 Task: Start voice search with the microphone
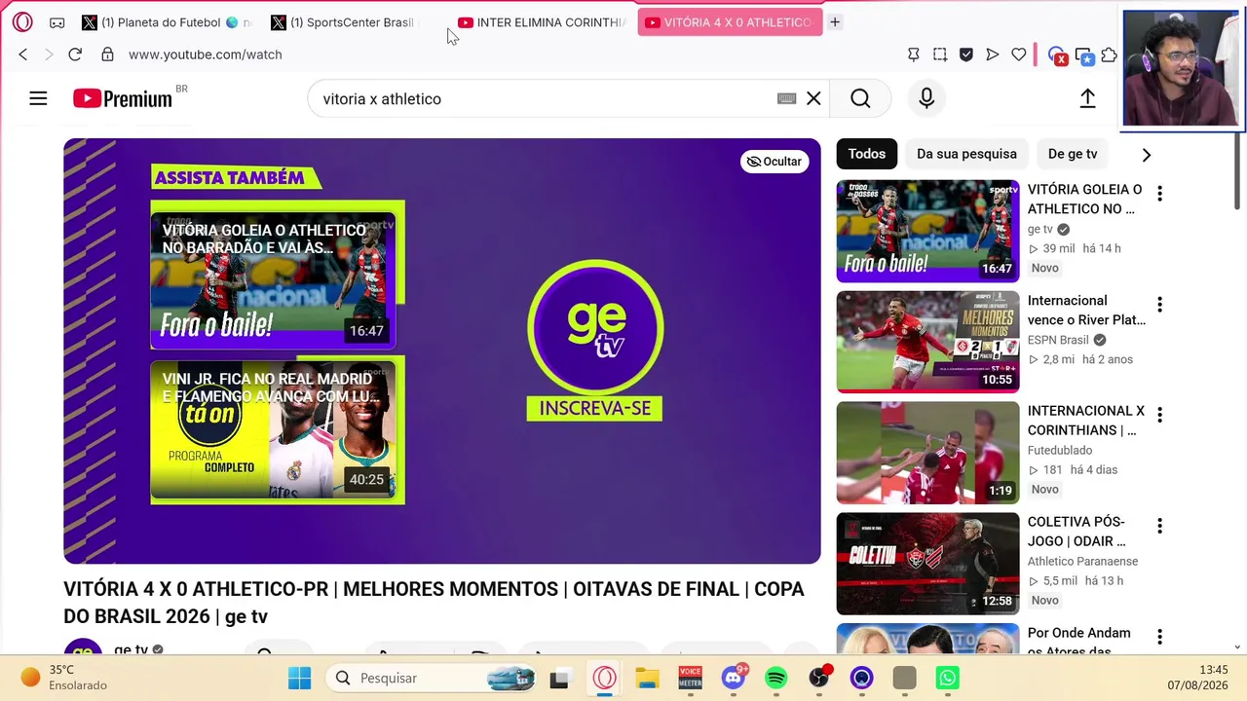[926, 98]
